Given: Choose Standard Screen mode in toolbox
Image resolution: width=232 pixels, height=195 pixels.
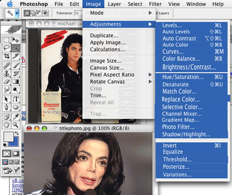Looking at the screenshot, I should pyautogui.click(x=5, y=162).
